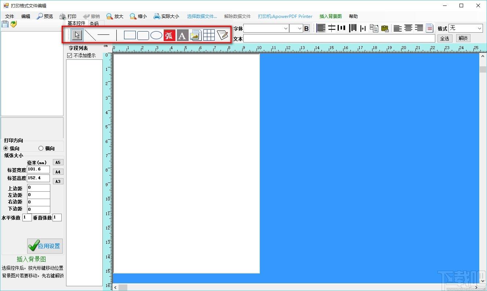Select the text A tool
This screenshot has width=487, height=291.
[x=182, y=35]
